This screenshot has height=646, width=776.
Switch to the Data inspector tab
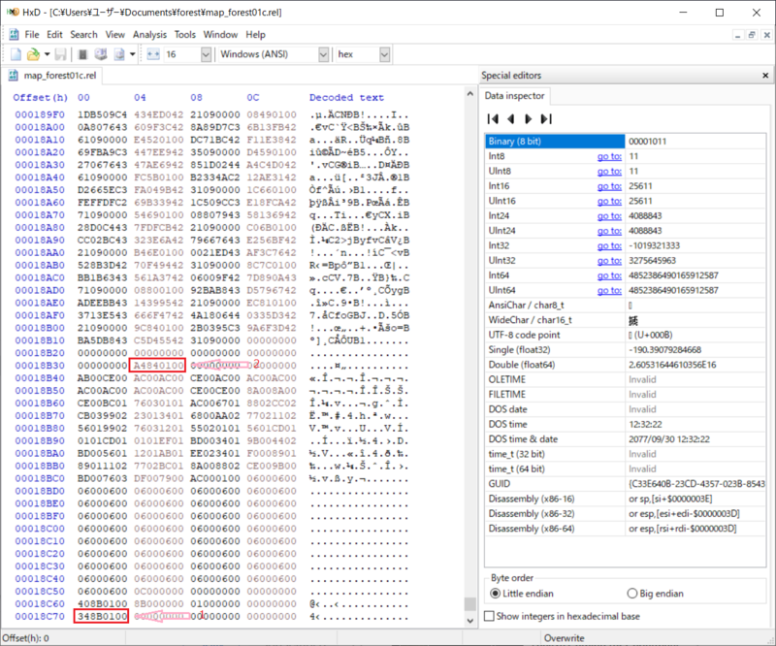pos(514,95)
